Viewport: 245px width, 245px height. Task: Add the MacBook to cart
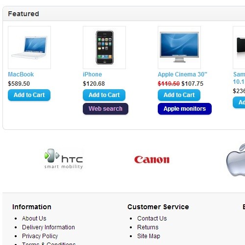coord(29,95)
